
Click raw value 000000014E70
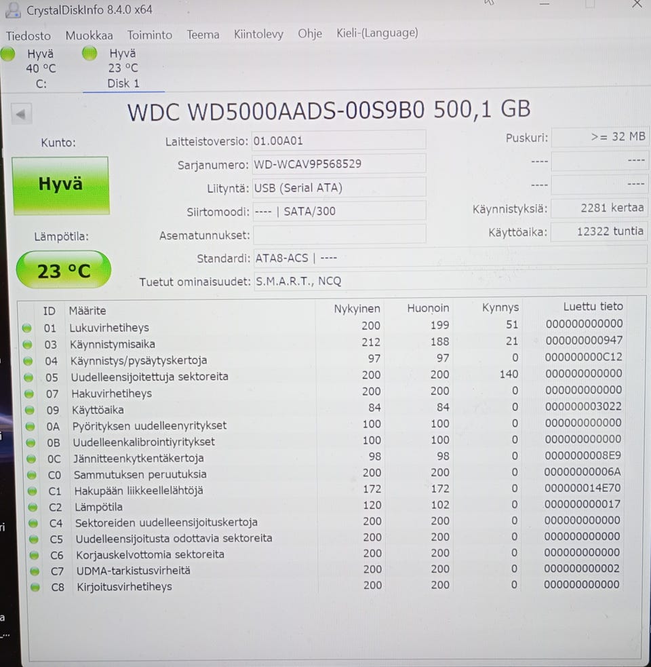pos(583,488)
